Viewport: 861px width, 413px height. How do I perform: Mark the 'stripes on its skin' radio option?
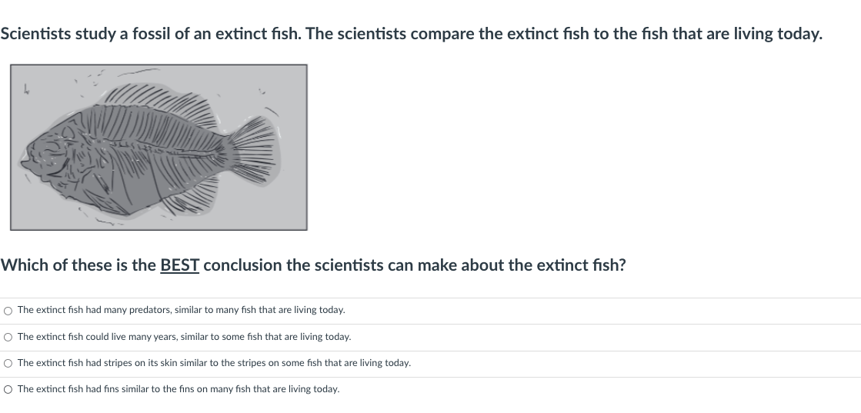tap(8, 364)
